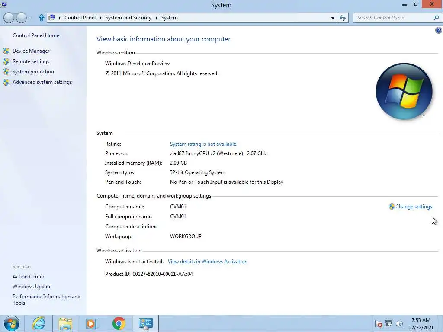Open the recent pages dropdown arrow
The image size is (443, 332).
pyautogui.click(x=30, y=18)
